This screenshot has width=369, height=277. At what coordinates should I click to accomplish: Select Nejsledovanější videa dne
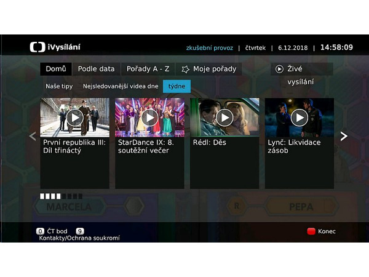[x=121, y=86]
